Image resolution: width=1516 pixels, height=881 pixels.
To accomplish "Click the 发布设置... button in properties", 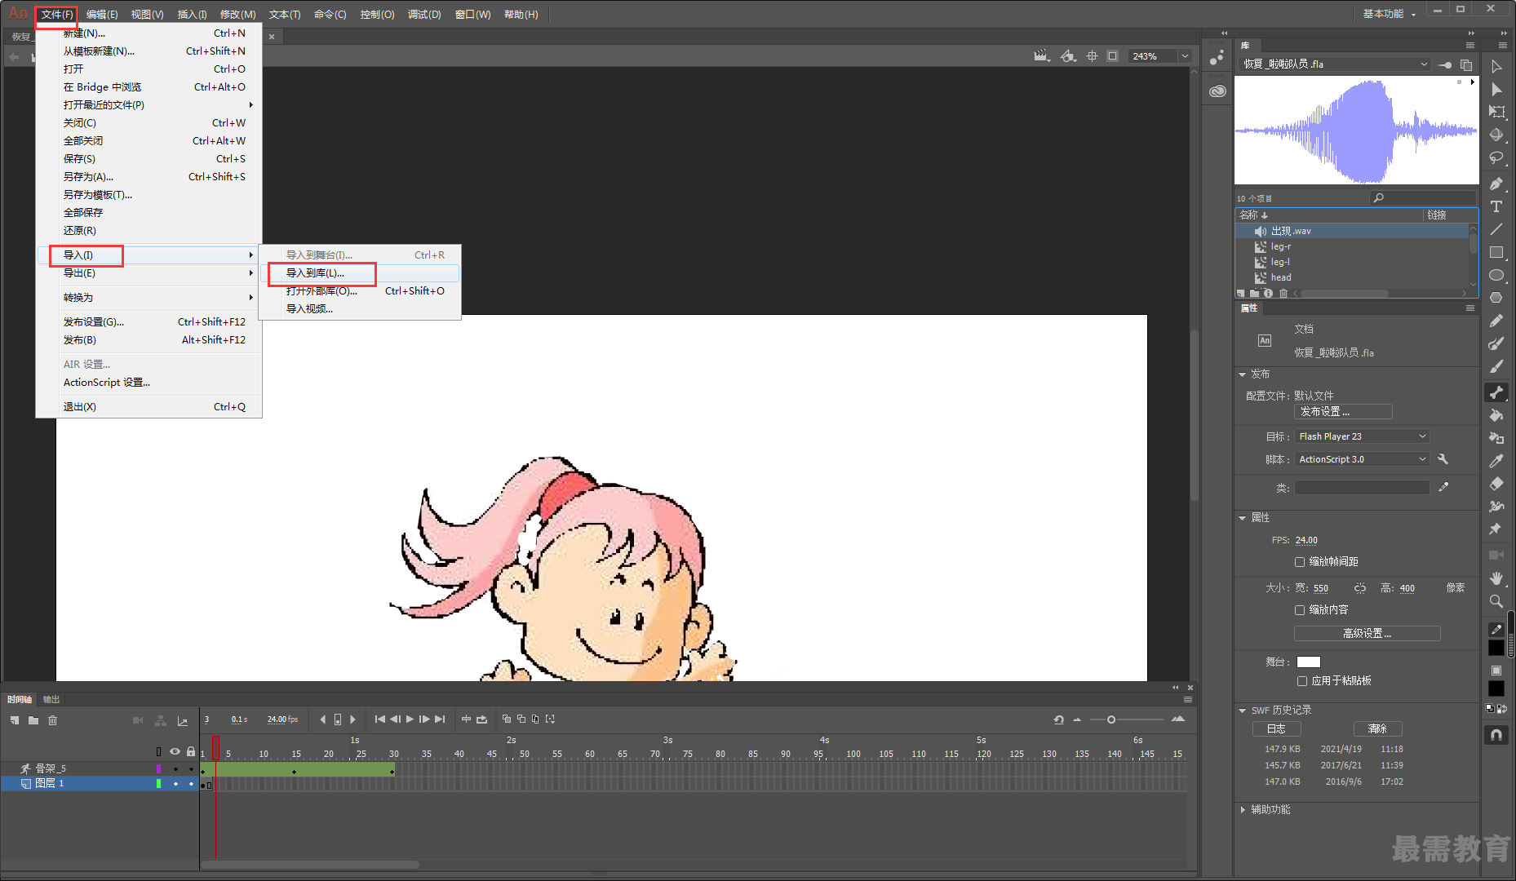I will click(1343, 412).
